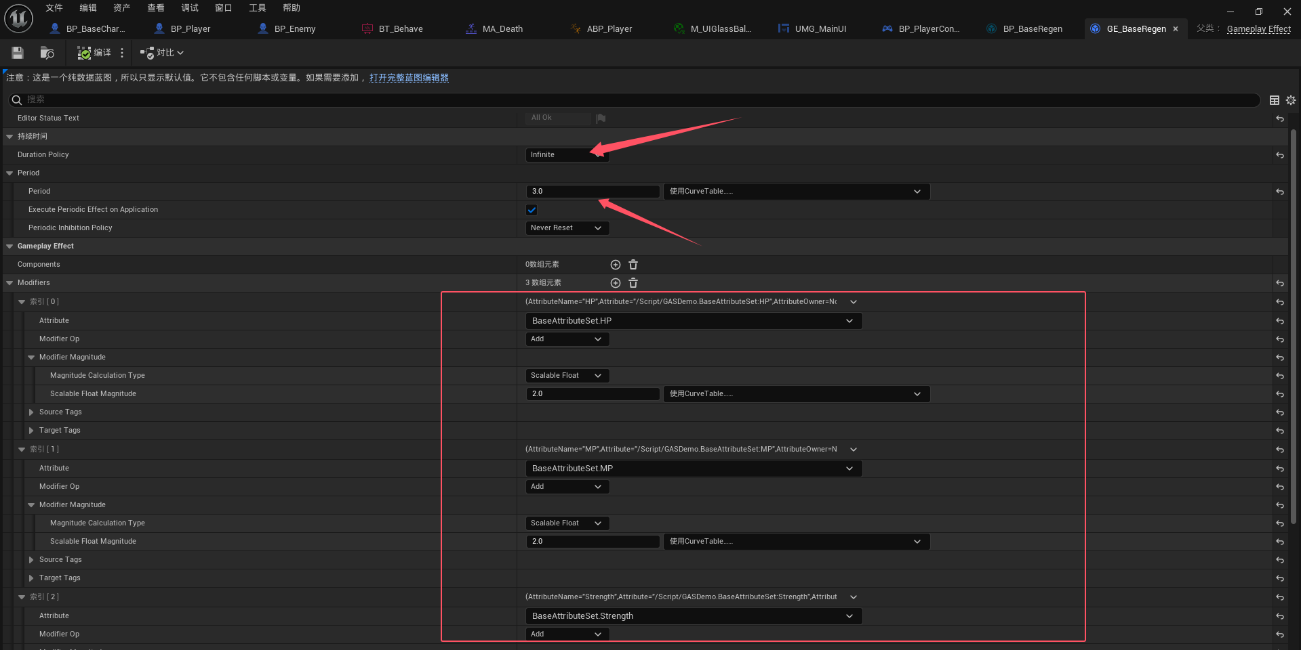Image resolution: width=1301 pixels, height=650 pixels.
Task: Empty the Modifiers array with trash icon
Action: tap(633, 283)
